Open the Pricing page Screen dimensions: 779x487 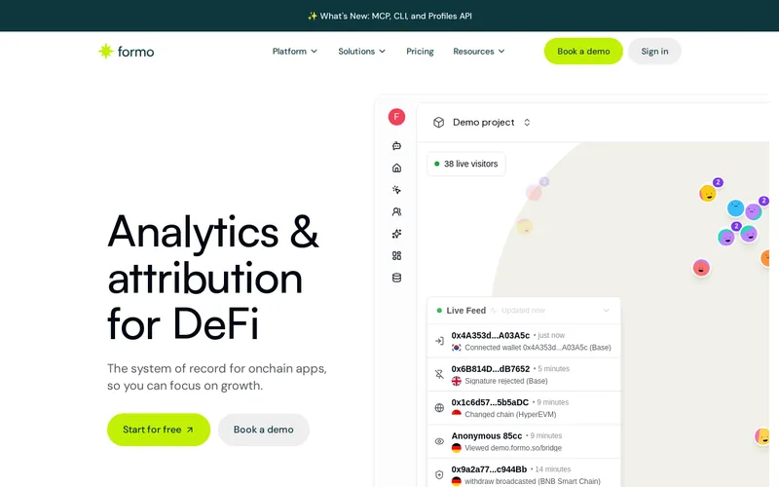tap(420, 52)
